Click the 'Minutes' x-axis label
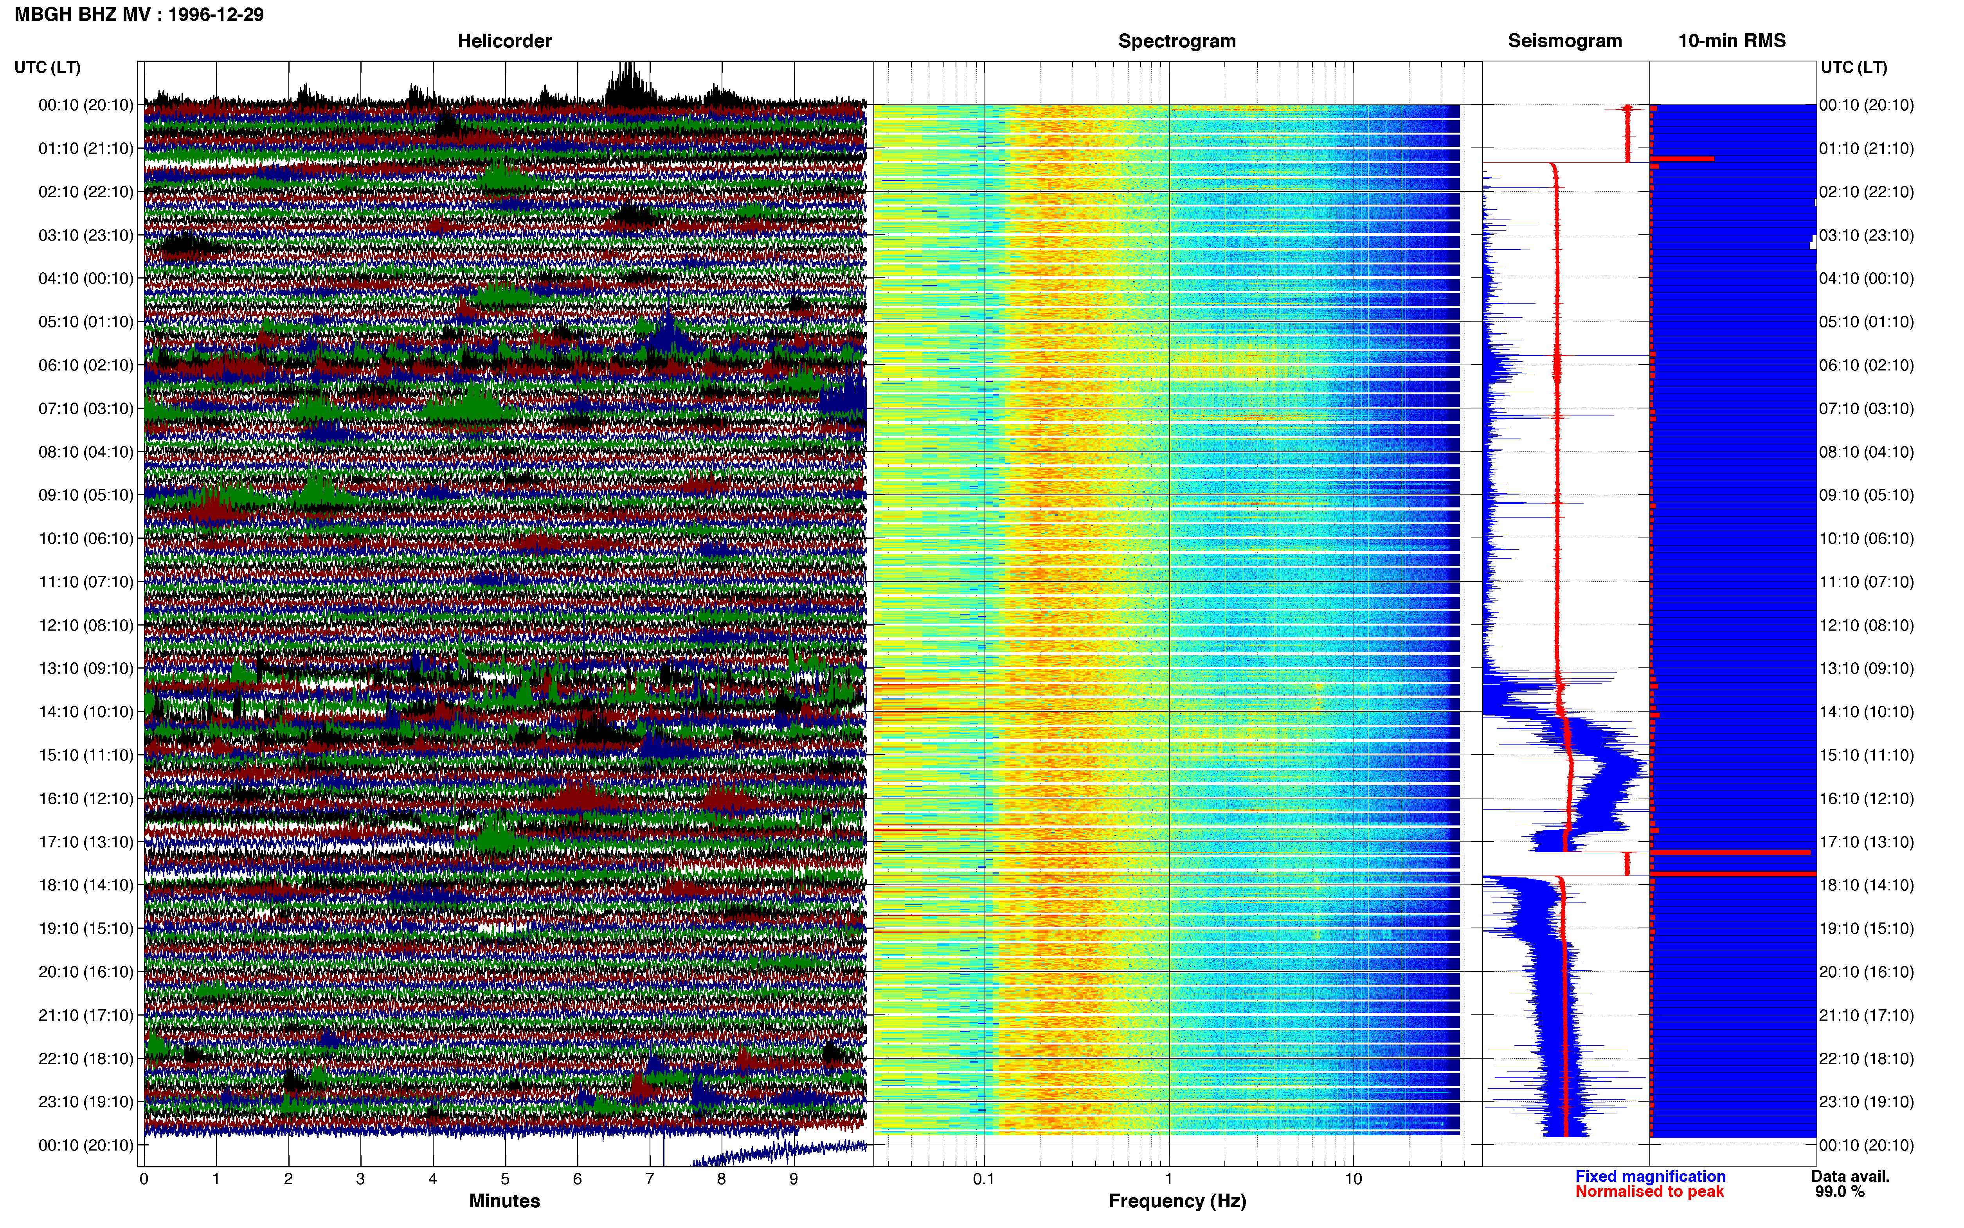 (x=504, y=1201)
